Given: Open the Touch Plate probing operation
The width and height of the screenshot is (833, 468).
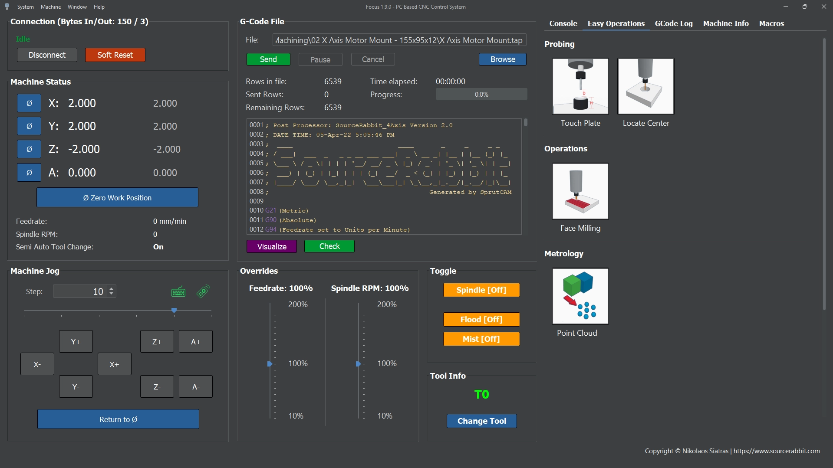Looking at the screenshot, I should point(580,86).
